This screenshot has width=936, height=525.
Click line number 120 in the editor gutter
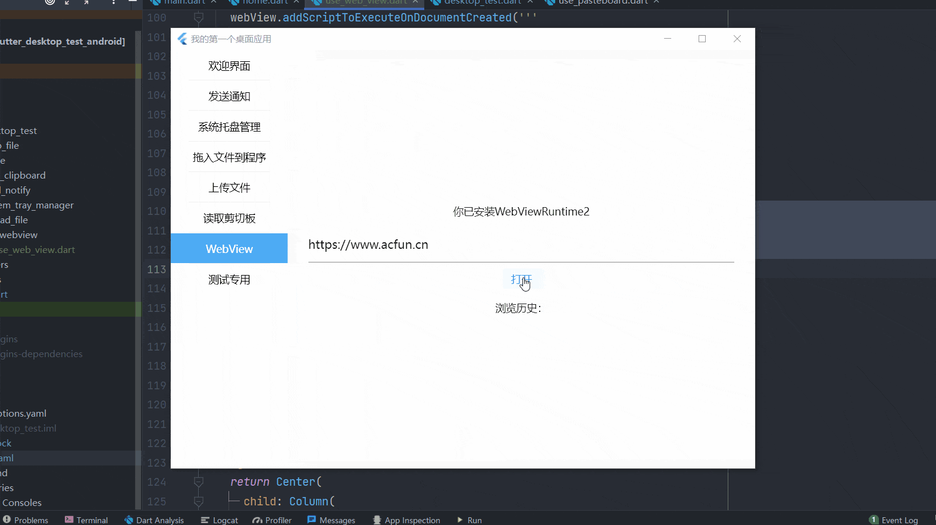coord(156,405)
